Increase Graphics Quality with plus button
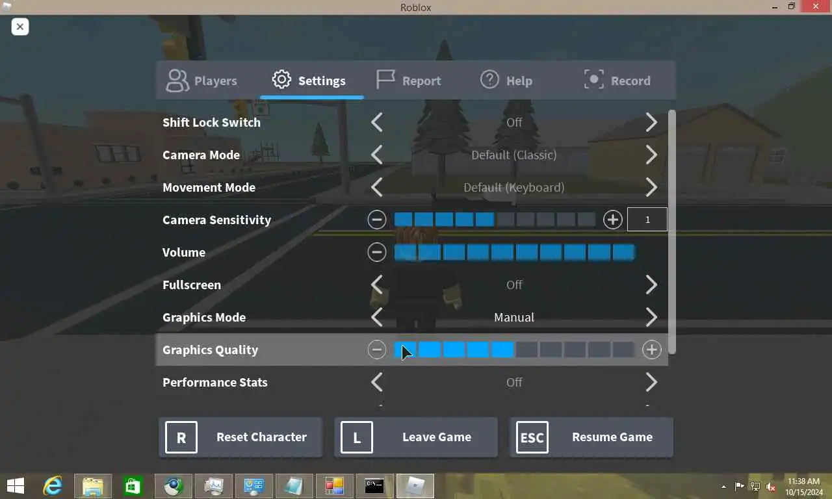 (651, 350)
